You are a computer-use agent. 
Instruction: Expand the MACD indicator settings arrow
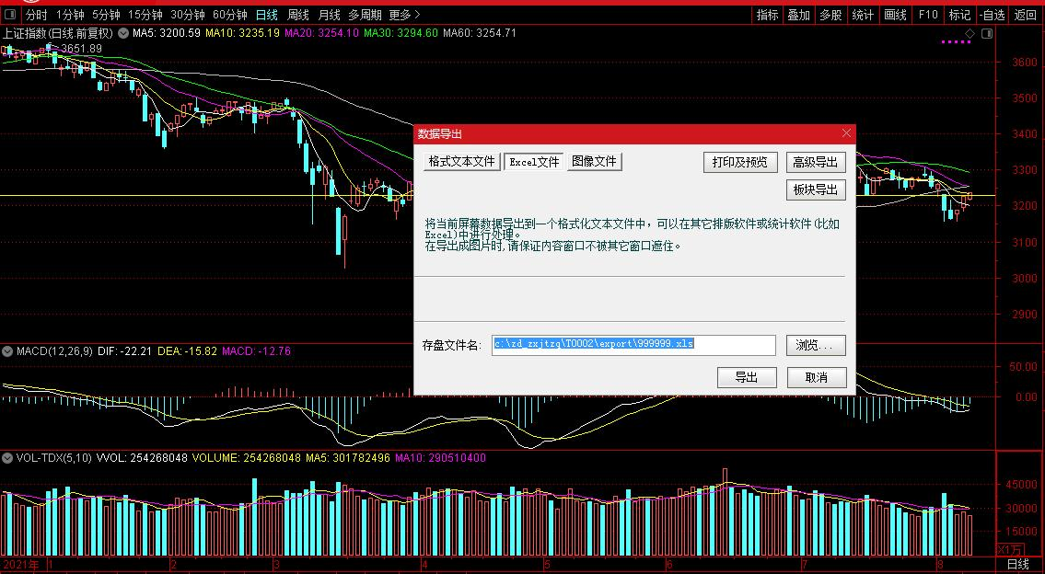point(7,351)
